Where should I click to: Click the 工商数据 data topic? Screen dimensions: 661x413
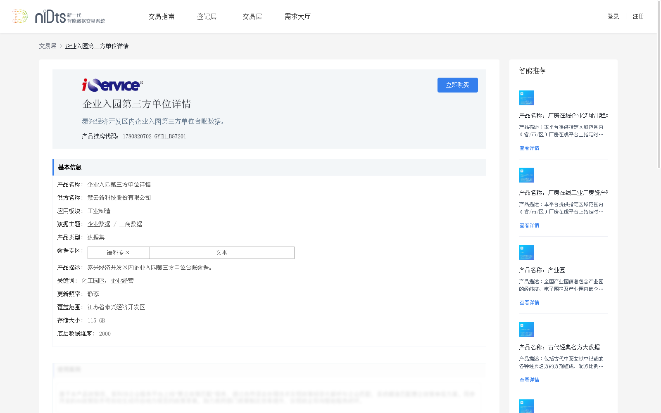pos(131,224)
